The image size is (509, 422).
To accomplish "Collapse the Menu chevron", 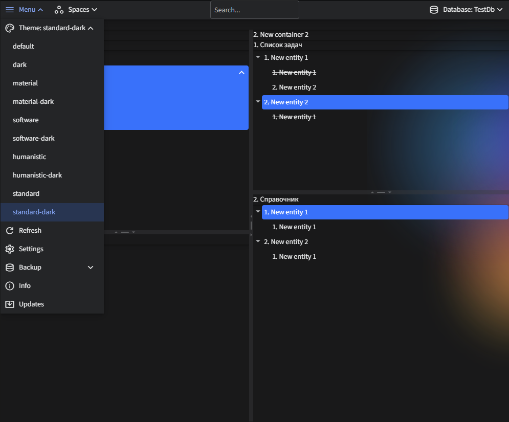I will click(40, 10).
